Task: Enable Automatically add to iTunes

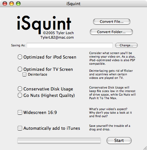Action: [20, 128]
